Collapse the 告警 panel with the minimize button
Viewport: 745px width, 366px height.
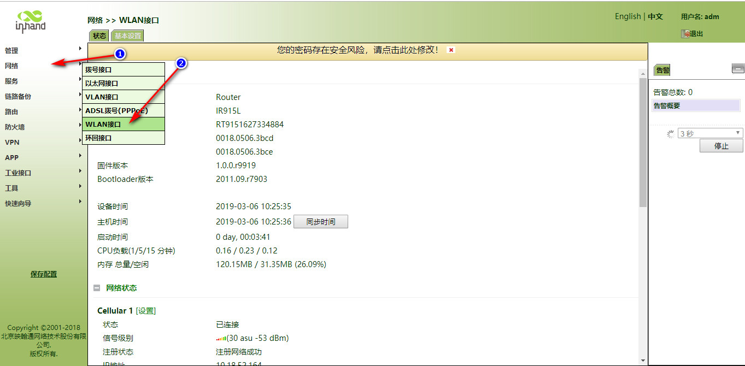coord(737,68)
